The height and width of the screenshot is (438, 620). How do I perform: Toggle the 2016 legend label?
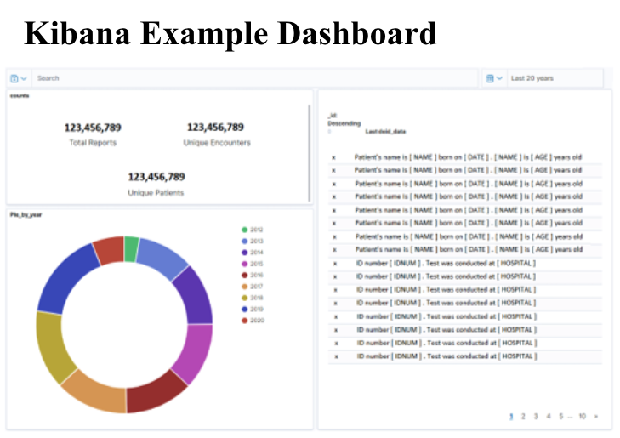(257, 276)
